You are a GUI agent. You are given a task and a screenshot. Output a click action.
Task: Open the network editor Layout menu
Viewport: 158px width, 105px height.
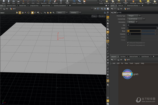click(x=137, y=63)
